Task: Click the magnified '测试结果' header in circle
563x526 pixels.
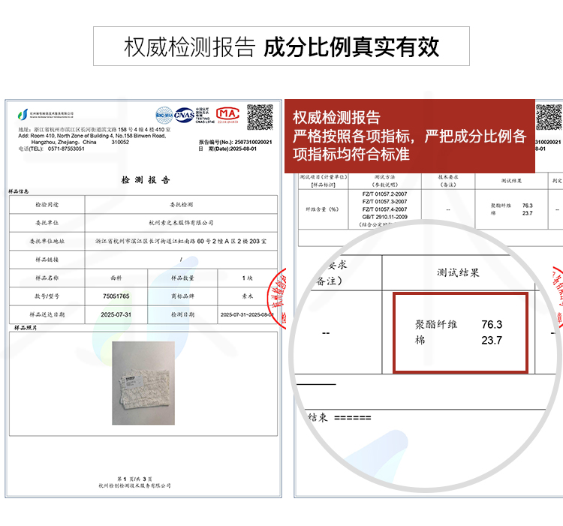Action: 458,272
